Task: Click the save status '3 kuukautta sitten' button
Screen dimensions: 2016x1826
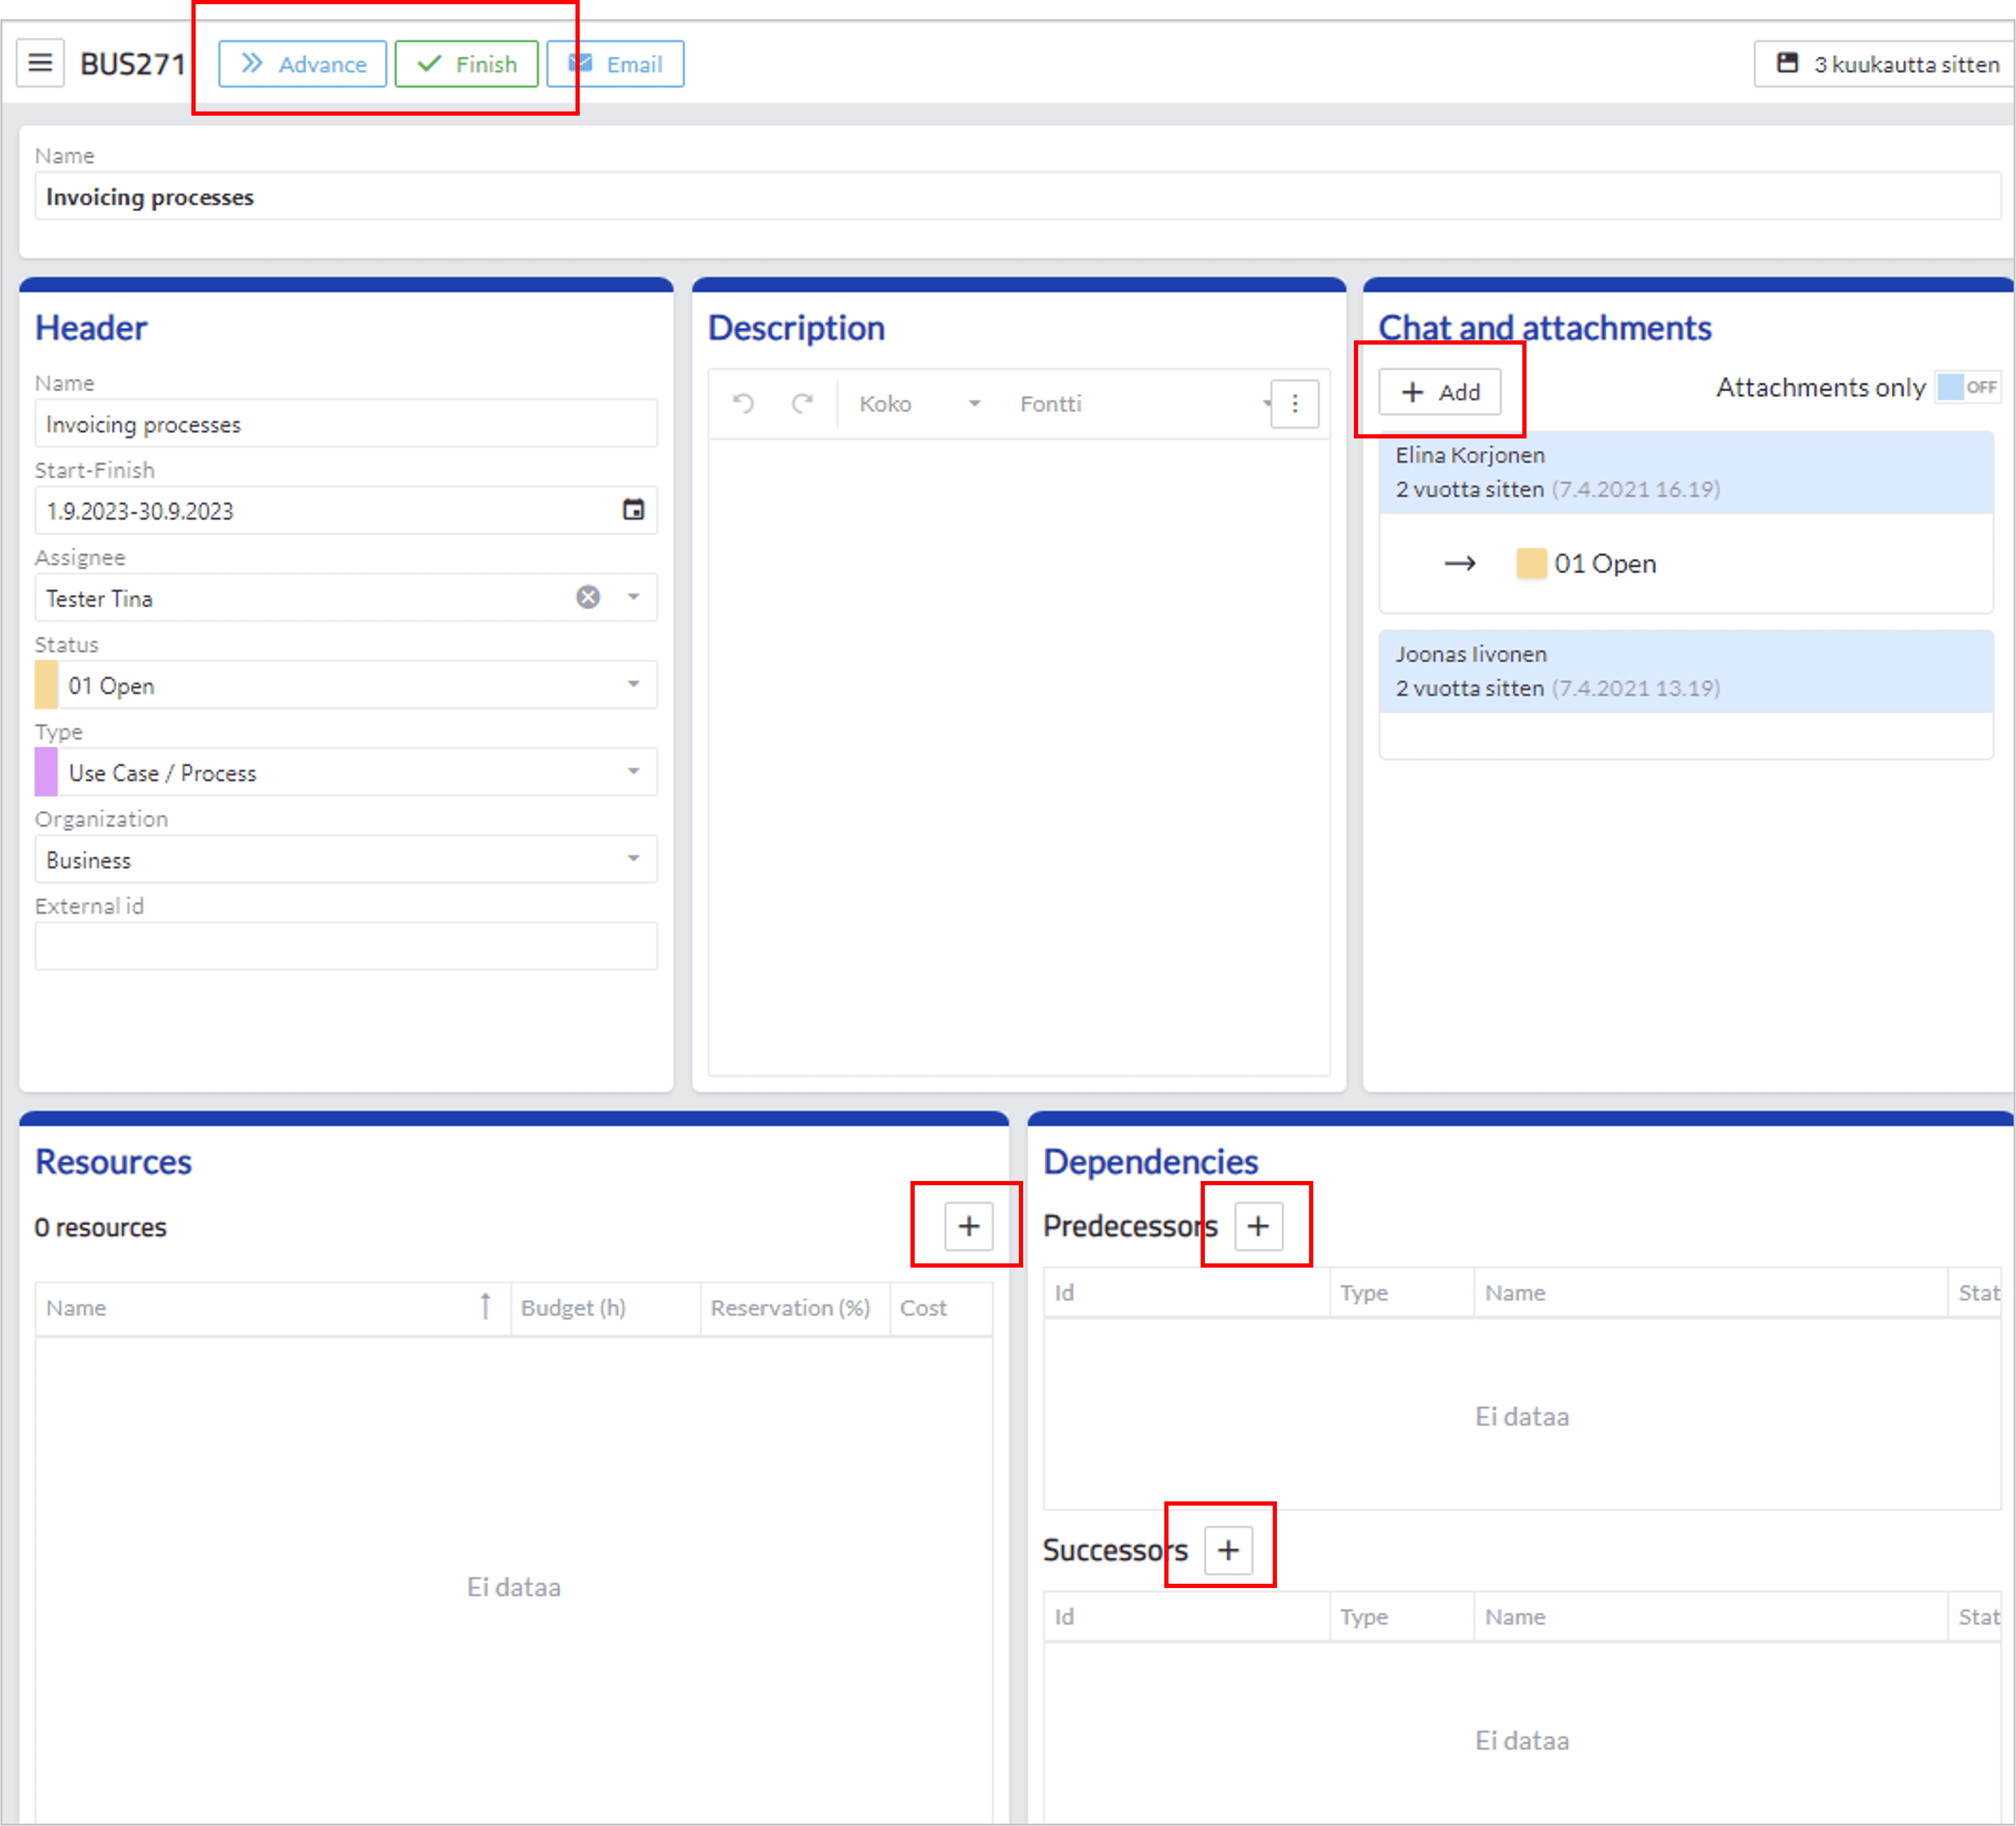Action: [1884, 64]
